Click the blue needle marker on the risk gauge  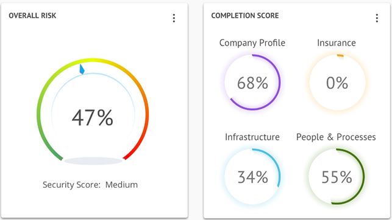(82, 69)
